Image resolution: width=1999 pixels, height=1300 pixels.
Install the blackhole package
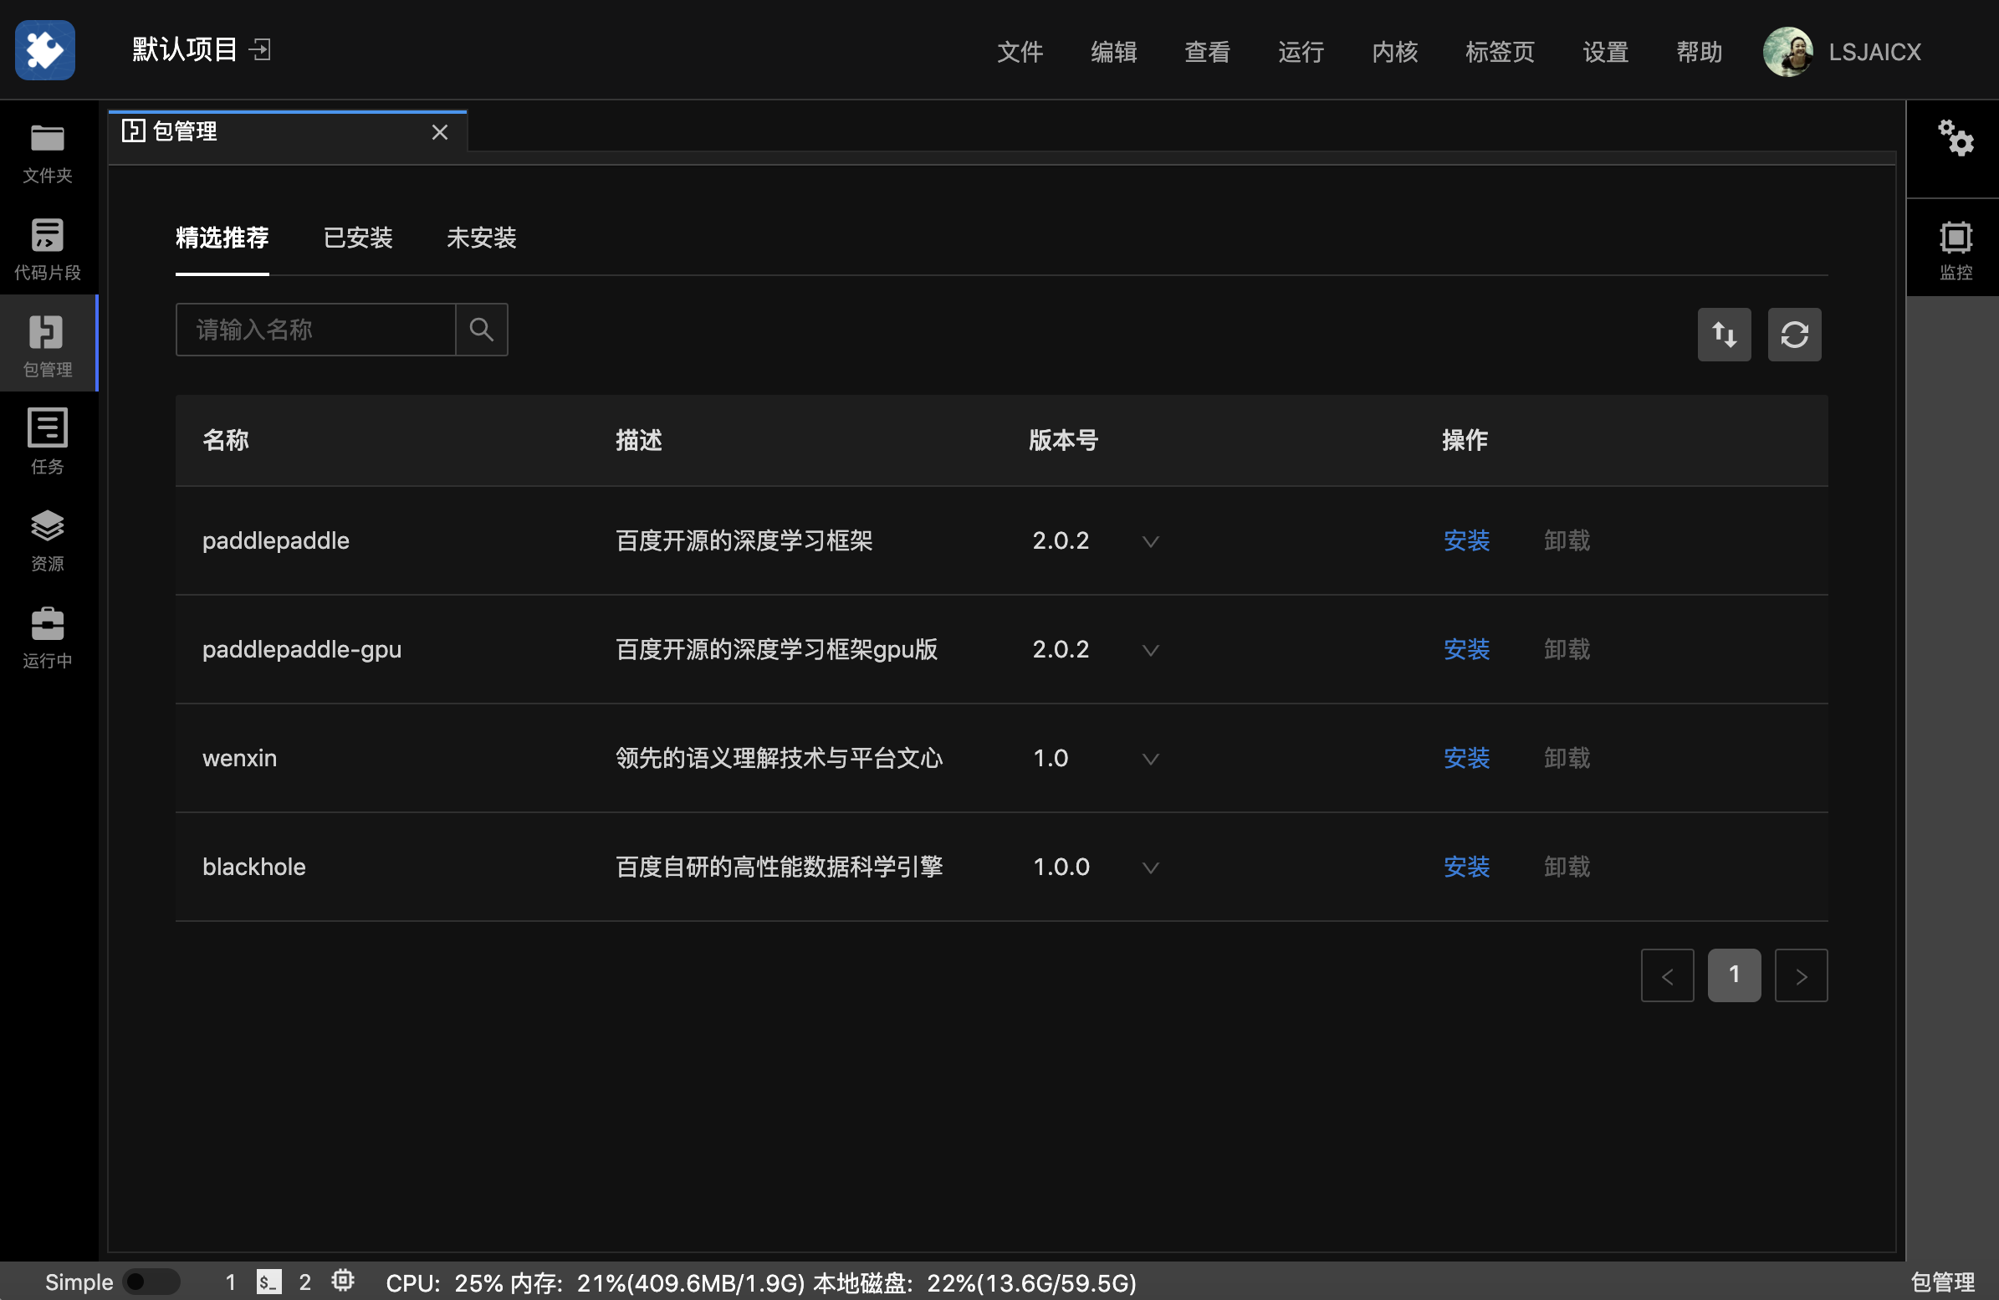pyautogui.click(x=1466, y=868)
